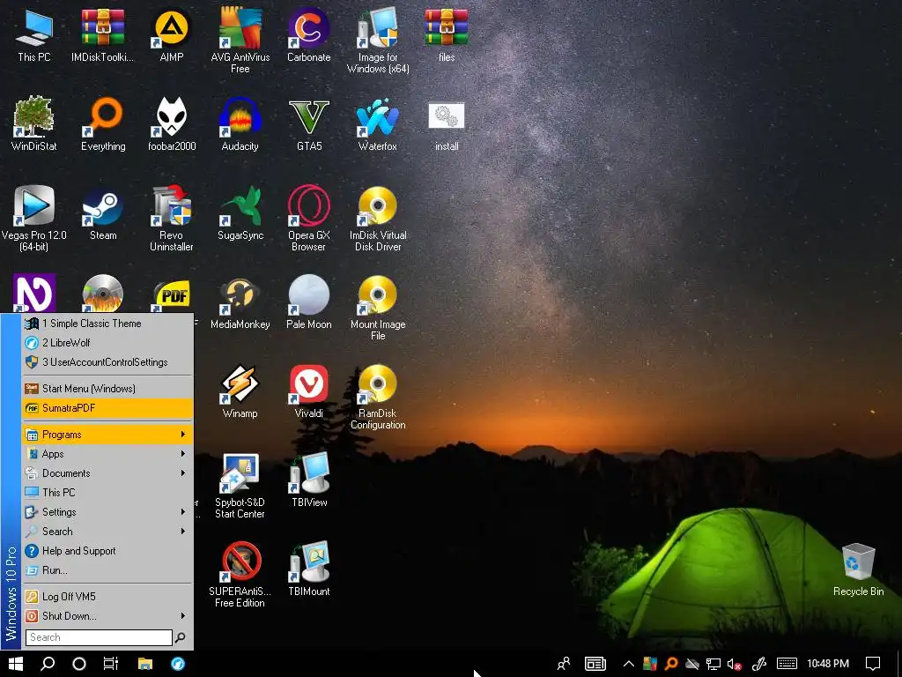Open the 10:48 PM clock
This screenshot has width=902, height=677.
pos(828,664)
